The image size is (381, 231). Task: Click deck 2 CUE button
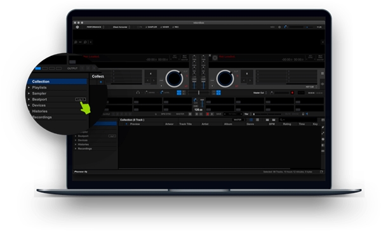tap(212, 81)
